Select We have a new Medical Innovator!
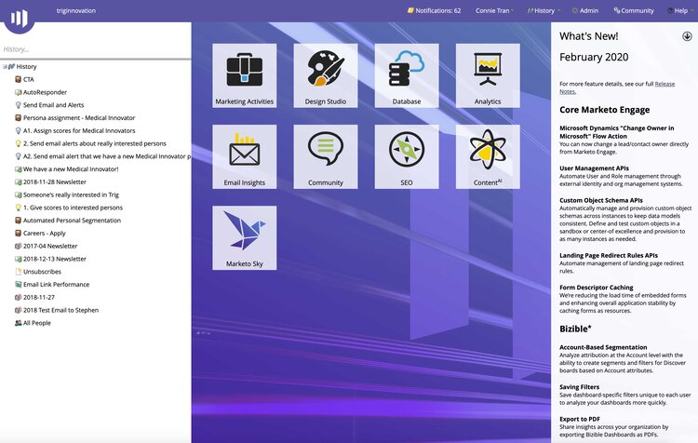 71,169
